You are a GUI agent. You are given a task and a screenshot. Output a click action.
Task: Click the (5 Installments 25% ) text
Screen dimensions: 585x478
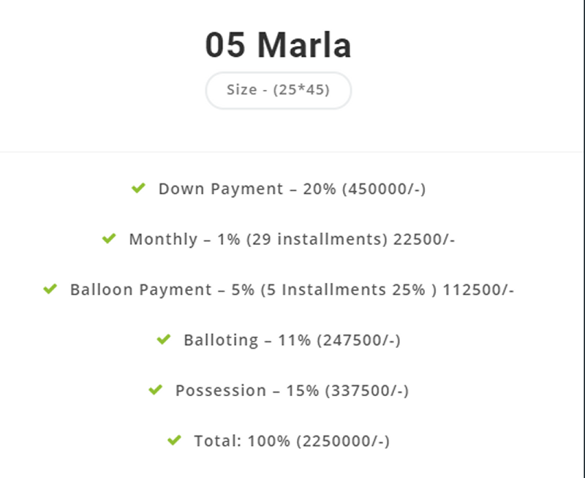coord(349,290)
